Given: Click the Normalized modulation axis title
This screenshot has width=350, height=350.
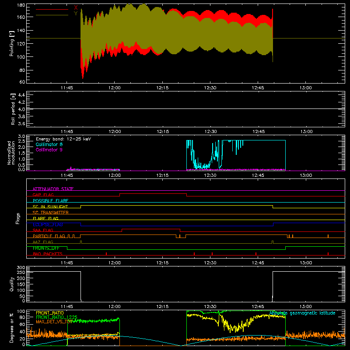Looking at the screenshot, I should [x=11, y=153].
